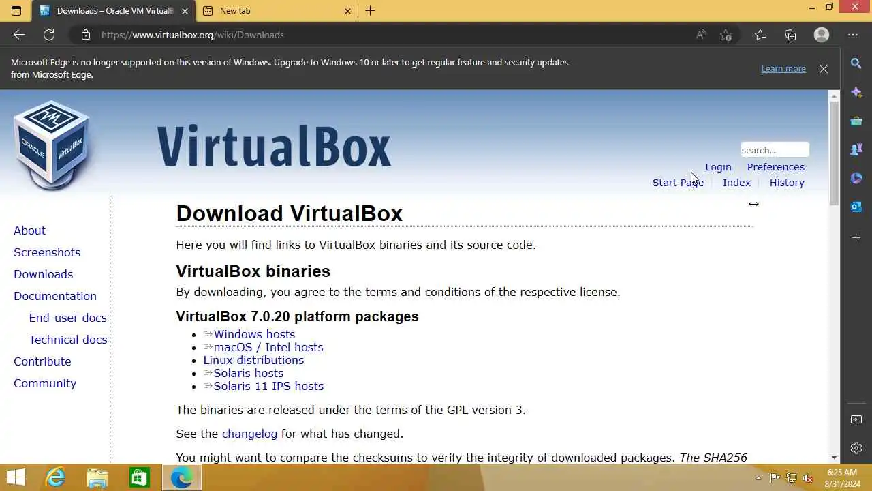This screenshot has height=491, width=872.
Task: Open File Explorer from taskbar
Action: click(x=97, y=477)
